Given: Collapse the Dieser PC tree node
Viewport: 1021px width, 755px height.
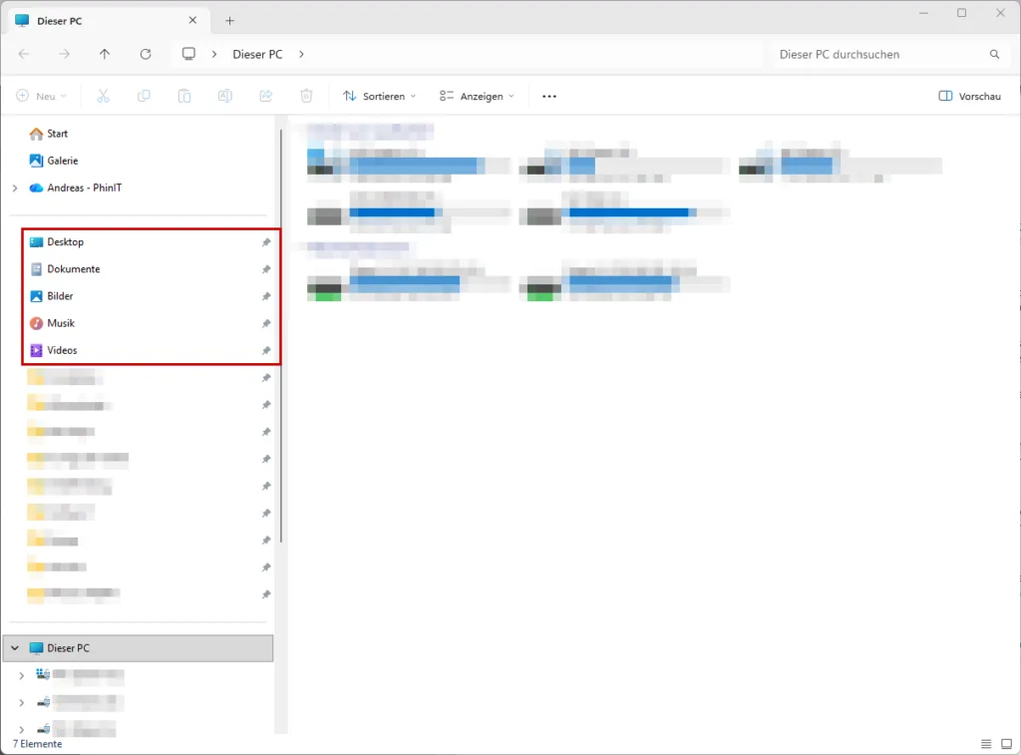Looking at the screenshot, I should click(15, 648).
